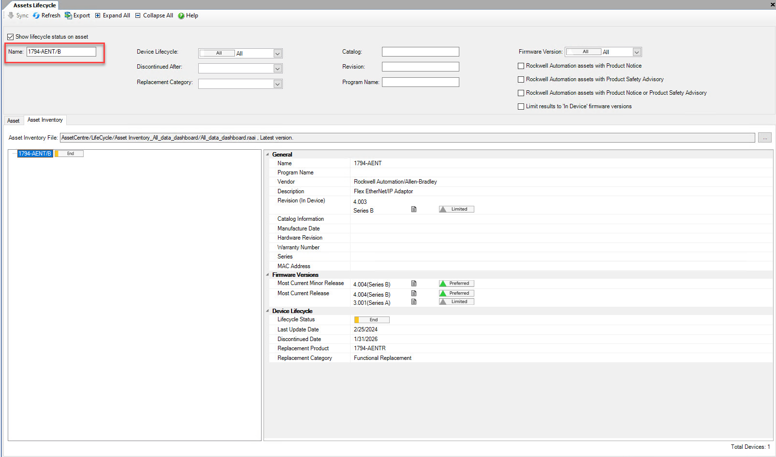The height and width of the screenshot is (457, 776).
Task: Browse for Asset Inventory File with ellipsis button
Action: tap(765, 138)
